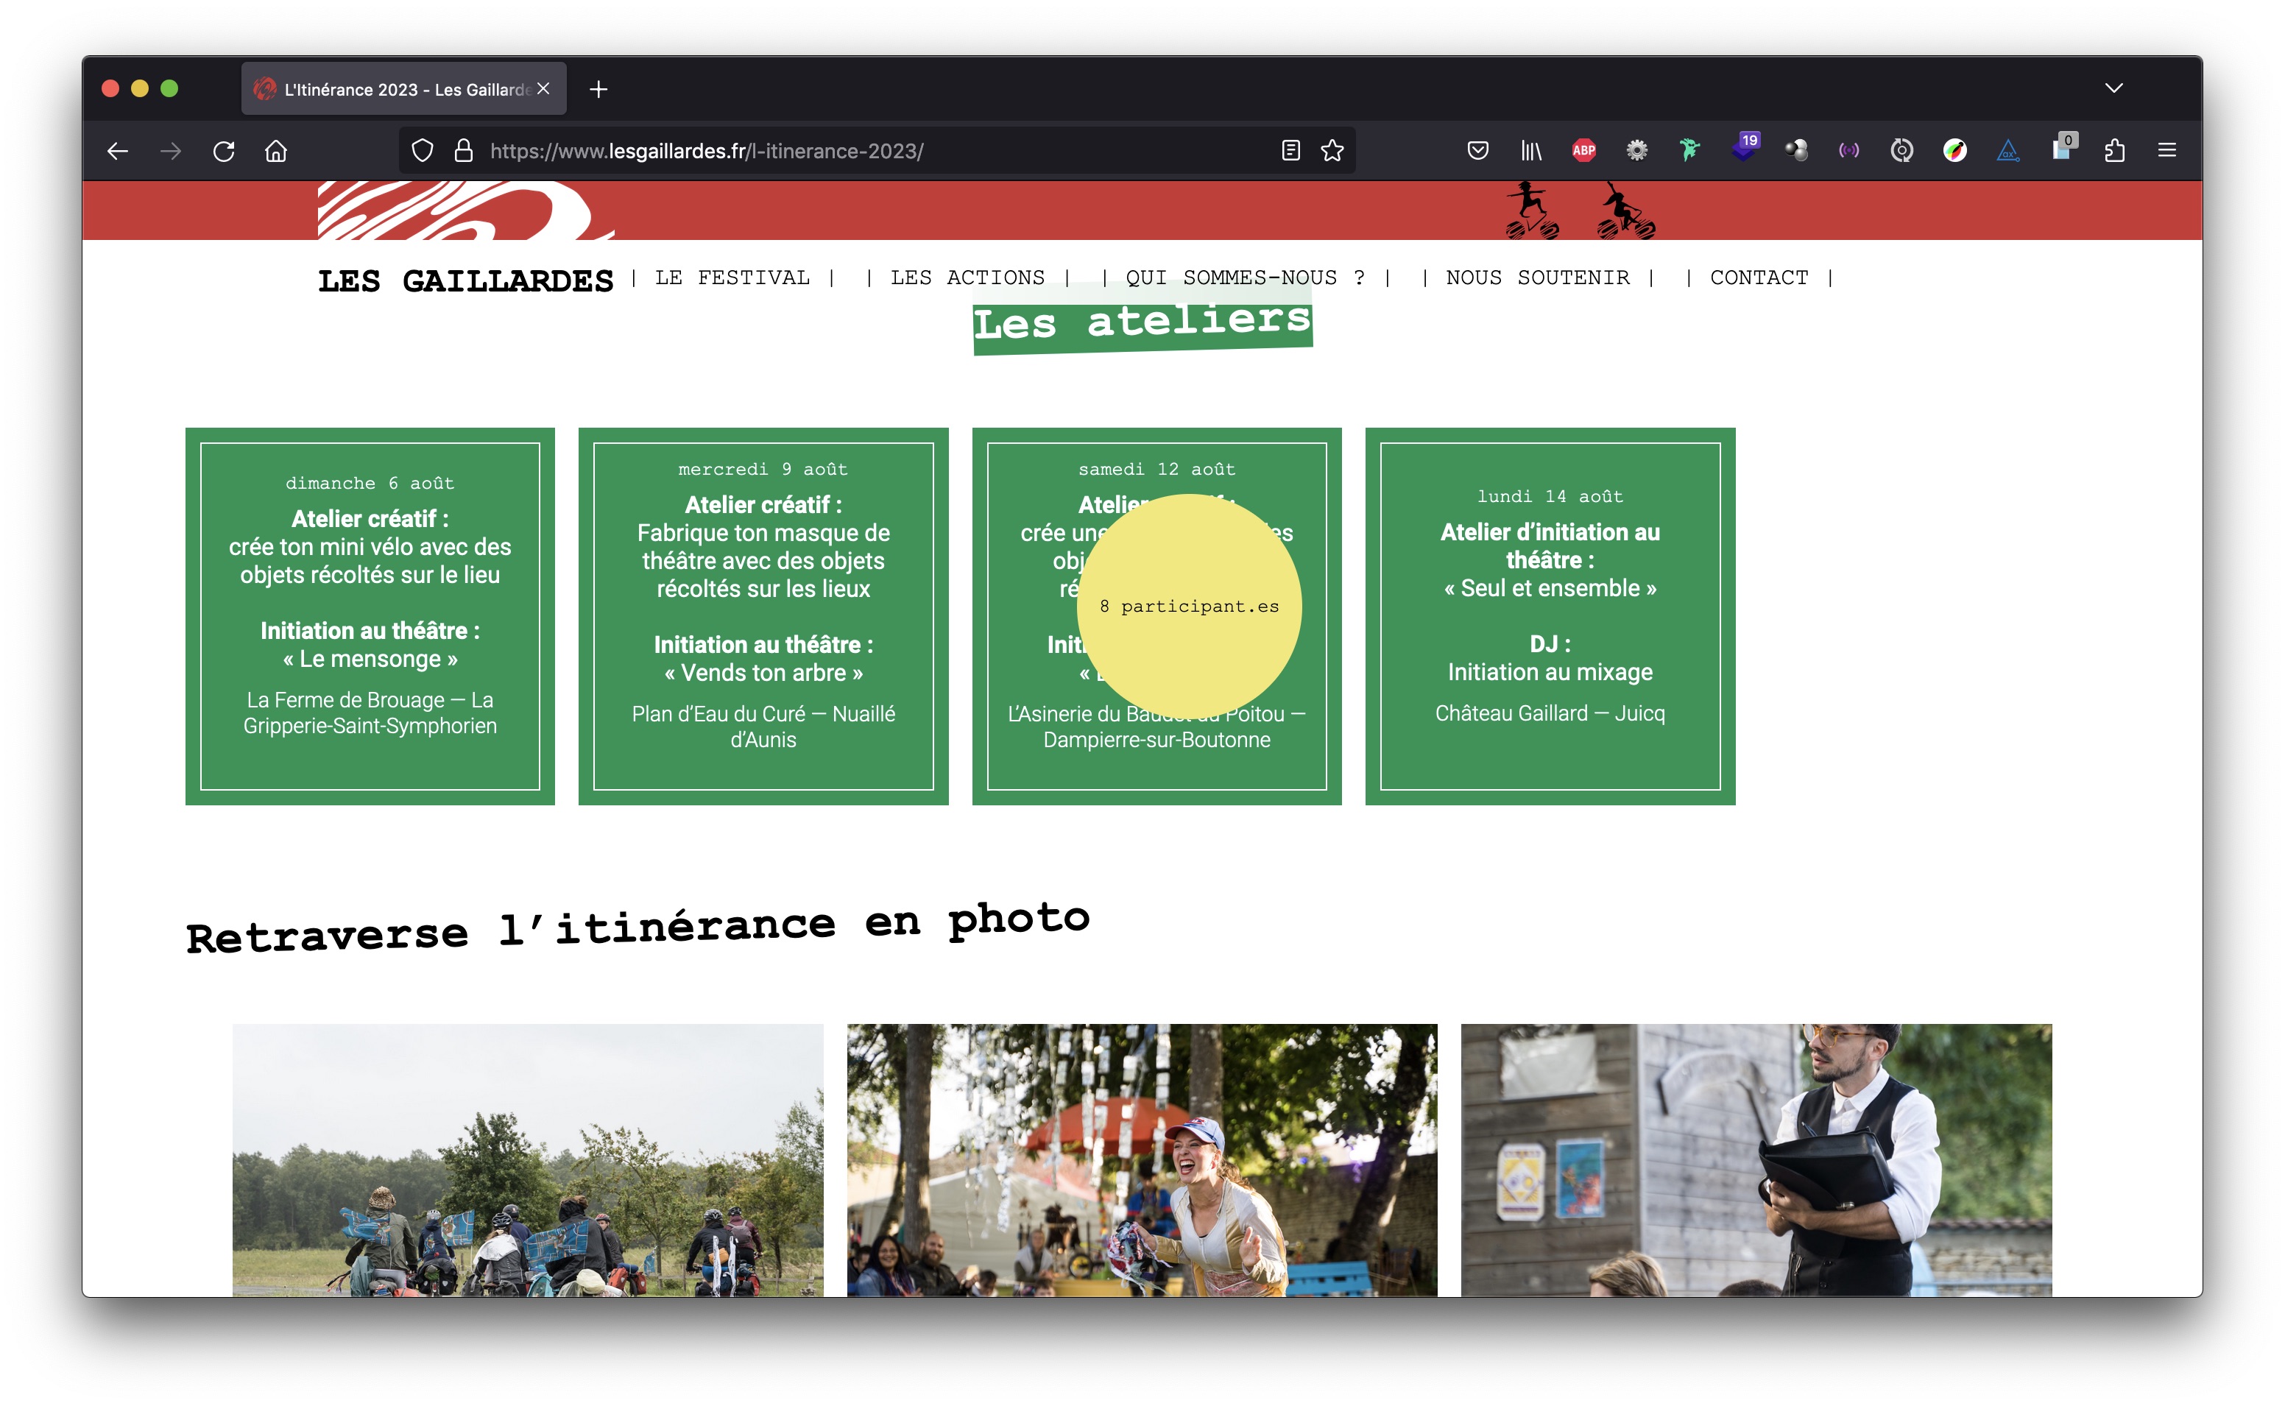Screen dimensions: 2285x1406
Task: Click « Vends ton arbre » workshop title
Action: coord(763,674)
